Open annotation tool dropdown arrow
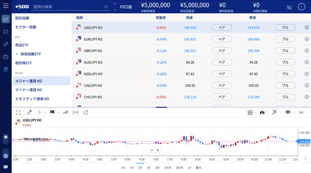The image size is (311, 173). (x=58, y=113)
